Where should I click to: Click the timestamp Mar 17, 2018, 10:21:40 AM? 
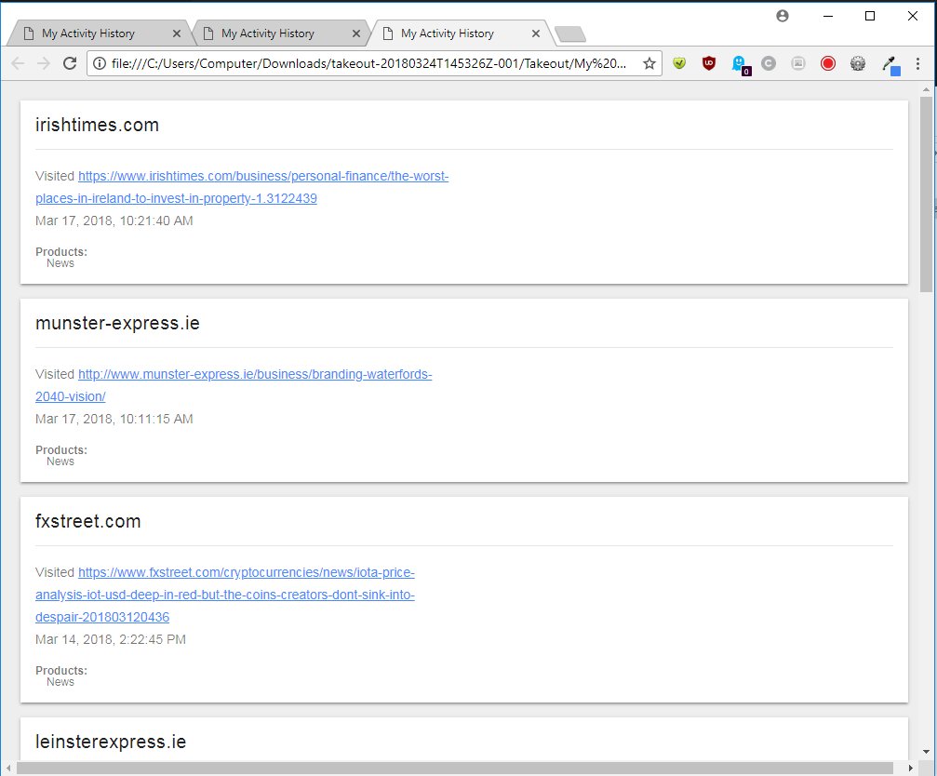114,221
